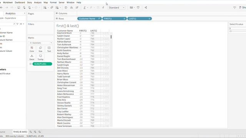Switch to the Analytics tab
Screen dimensions: 246x138
pyautogui.click(x=10, y=13)
